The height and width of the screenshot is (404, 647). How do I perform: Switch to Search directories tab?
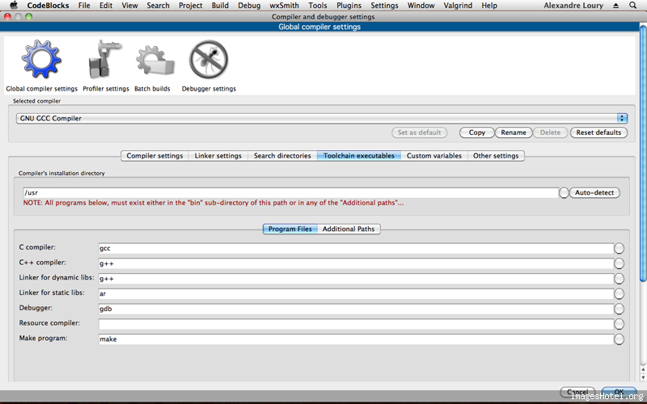pyautogui.click(x=282, y=156)
